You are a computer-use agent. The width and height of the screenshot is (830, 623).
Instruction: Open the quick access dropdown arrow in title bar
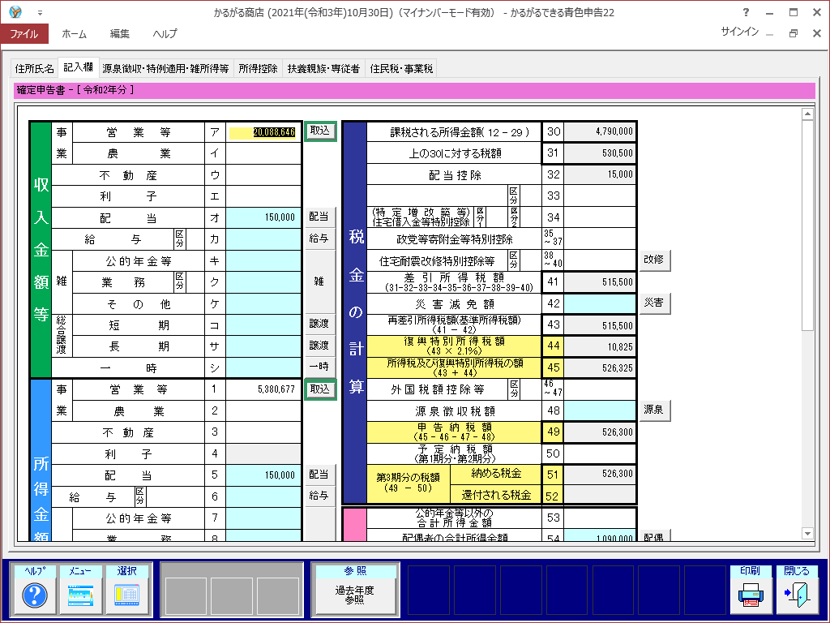click(40, 13)
